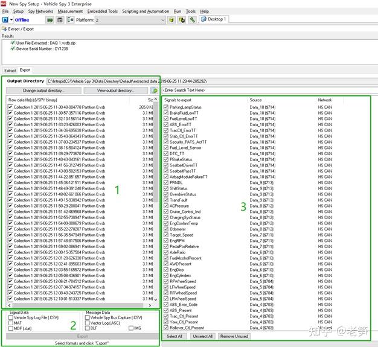Open the Embedded Tools menu
Viewport: 378px width, 347px height.
click(x=103, y=11)
